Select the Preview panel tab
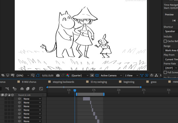The height and width of the screenshot is (123, 178). [169, 14]
